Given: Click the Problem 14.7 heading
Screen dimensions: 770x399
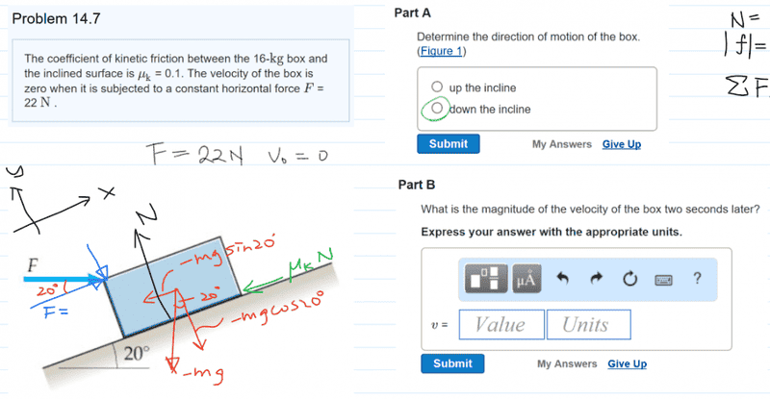Looking at the screenshot, I should tap(56, 18).
